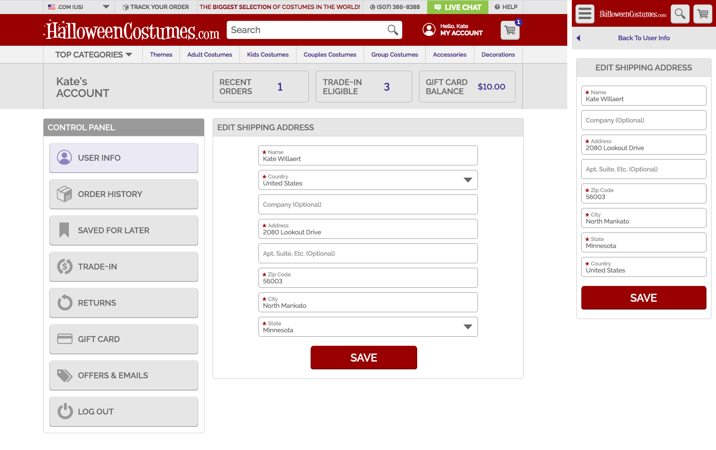
Task: Click the mobile Name field
Action: [x=643, y=96]
